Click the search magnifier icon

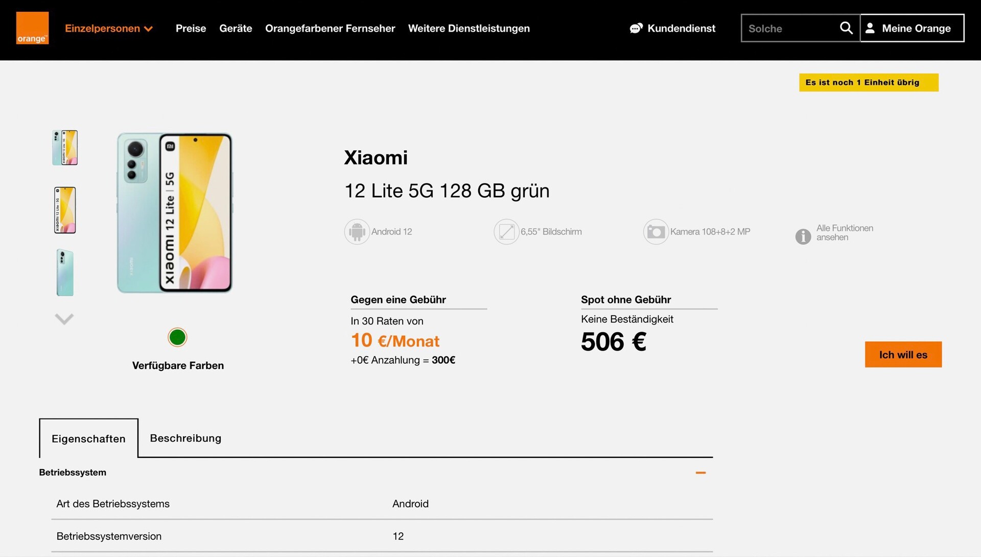click(846, 28)
